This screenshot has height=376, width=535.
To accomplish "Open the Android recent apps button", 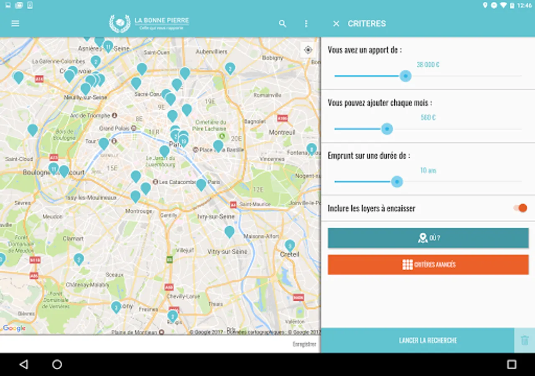I will tap(512, 364).
